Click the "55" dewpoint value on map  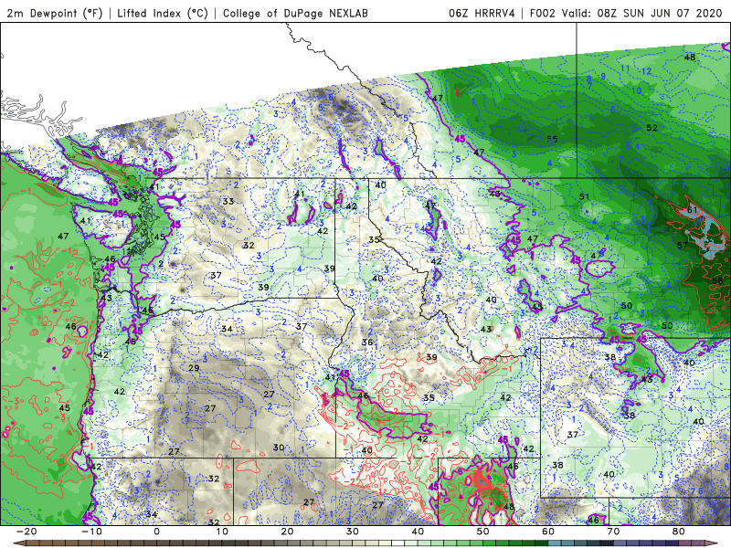coord(552,139)
